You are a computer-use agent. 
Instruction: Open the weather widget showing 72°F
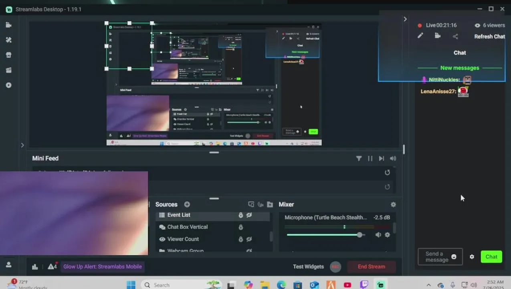point(27,284)
